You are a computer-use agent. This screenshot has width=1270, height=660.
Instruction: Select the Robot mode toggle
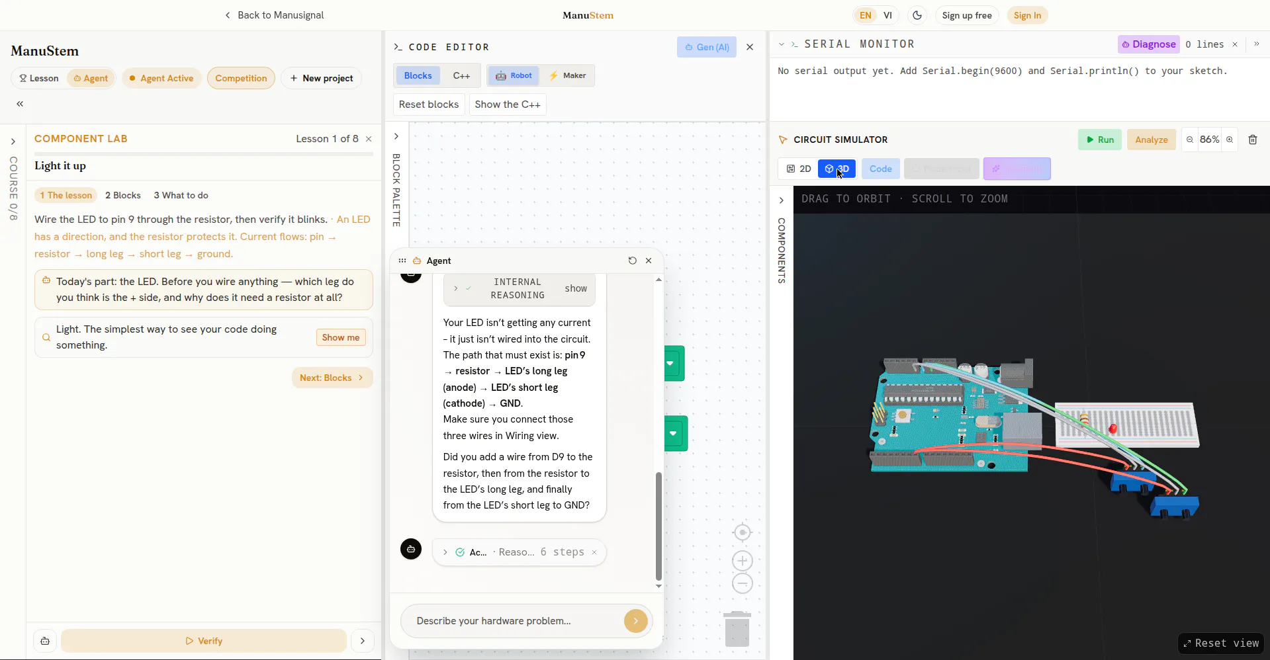(514, 75)
